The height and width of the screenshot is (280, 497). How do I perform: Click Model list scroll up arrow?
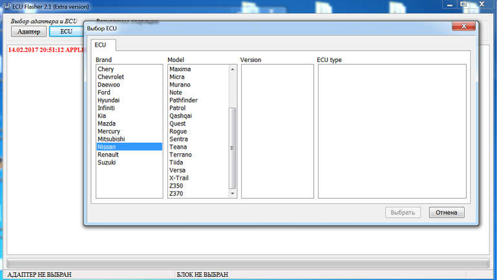click(232, 69)
